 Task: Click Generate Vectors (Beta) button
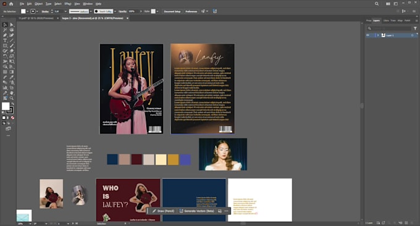[196, 211]
